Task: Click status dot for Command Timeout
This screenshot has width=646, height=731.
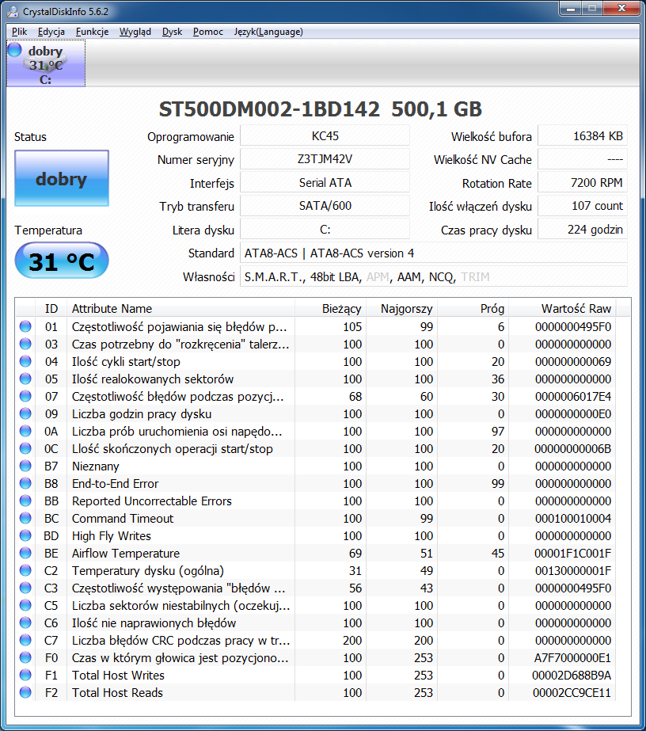Action: click(25, 518)
